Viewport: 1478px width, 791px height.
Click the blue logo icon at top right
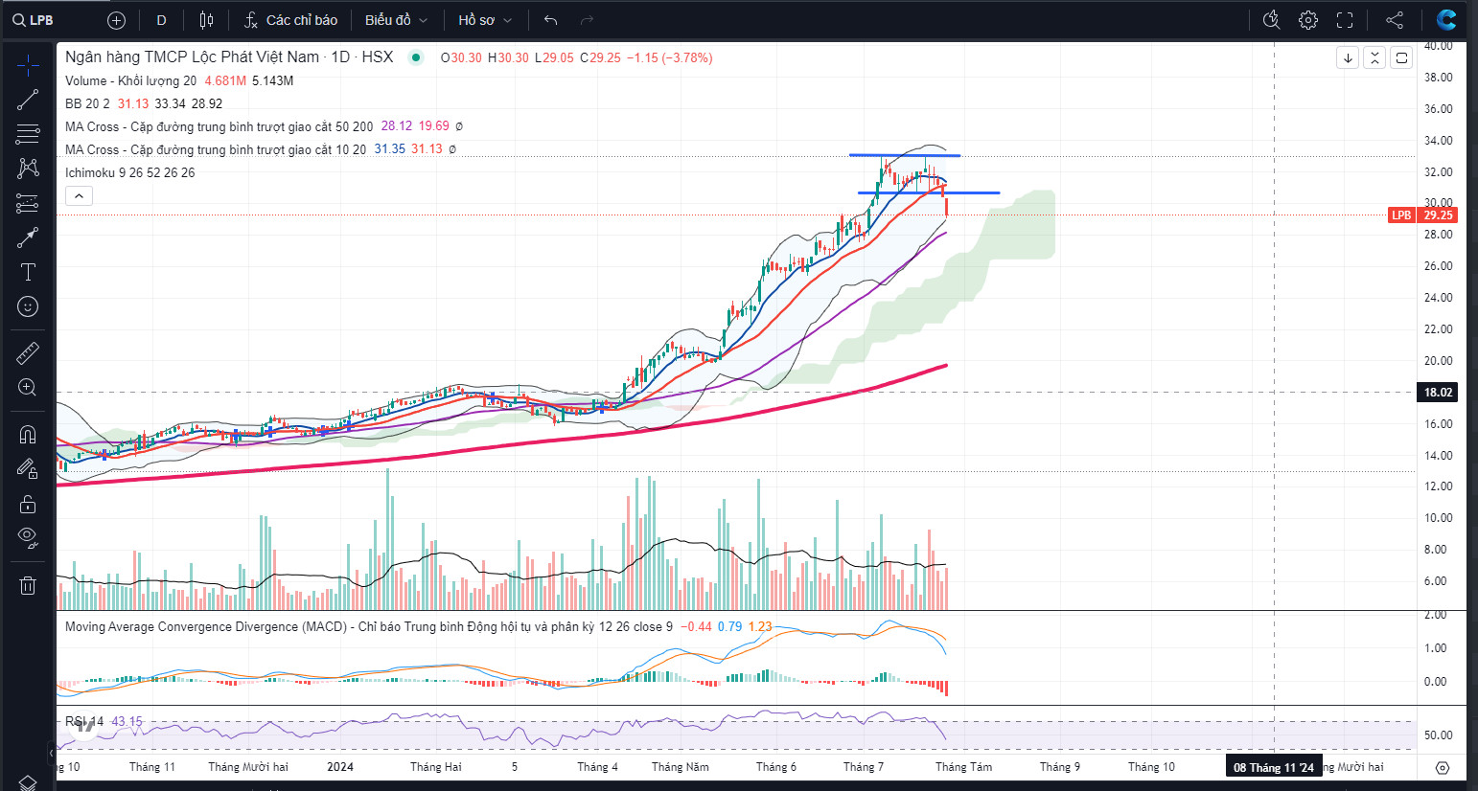[1446, 19]
